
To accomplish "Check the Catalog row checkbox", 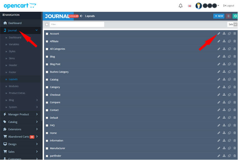I will click(x=47, y=79).
